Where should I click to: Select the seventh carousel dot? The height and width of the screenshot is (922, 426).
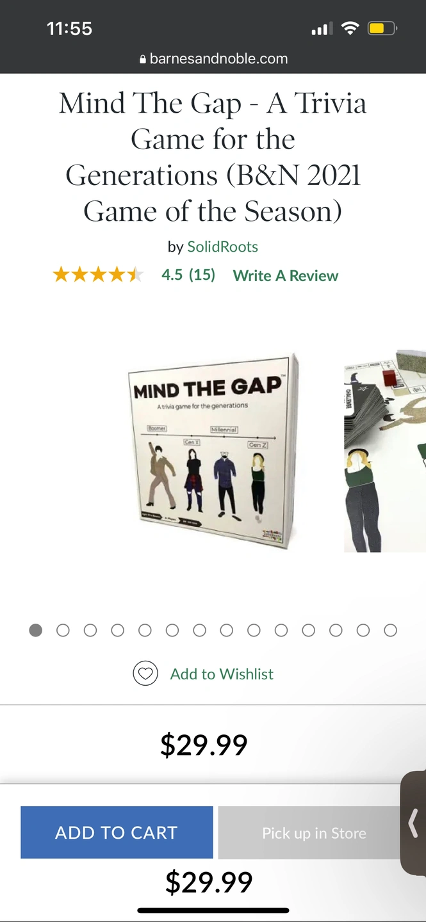200,631
